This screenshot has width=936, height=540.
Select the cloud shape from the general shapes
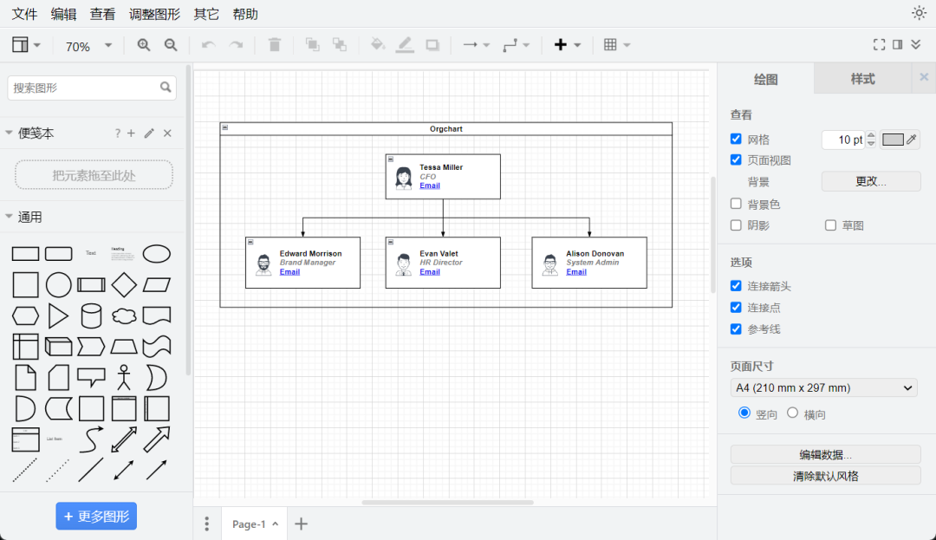pos(124,316)
